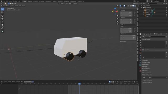
Task: Expand the Camera tree item
Action: (x=143, y=11)
